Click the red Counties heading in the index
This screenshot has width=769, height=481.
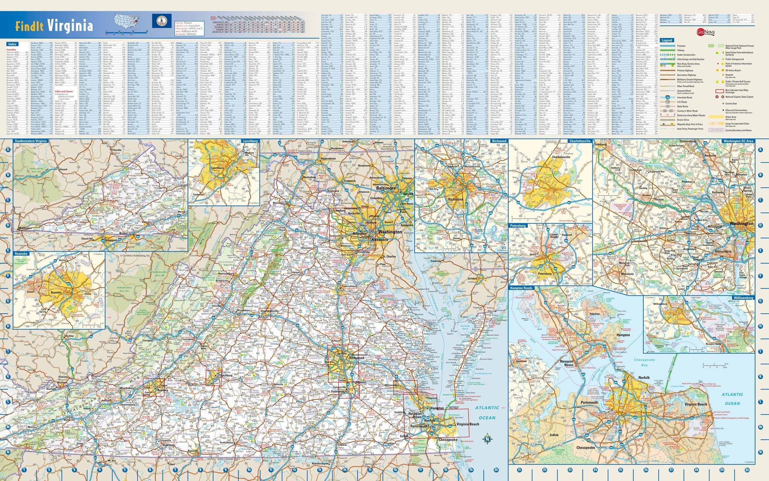tap(11, 50)
